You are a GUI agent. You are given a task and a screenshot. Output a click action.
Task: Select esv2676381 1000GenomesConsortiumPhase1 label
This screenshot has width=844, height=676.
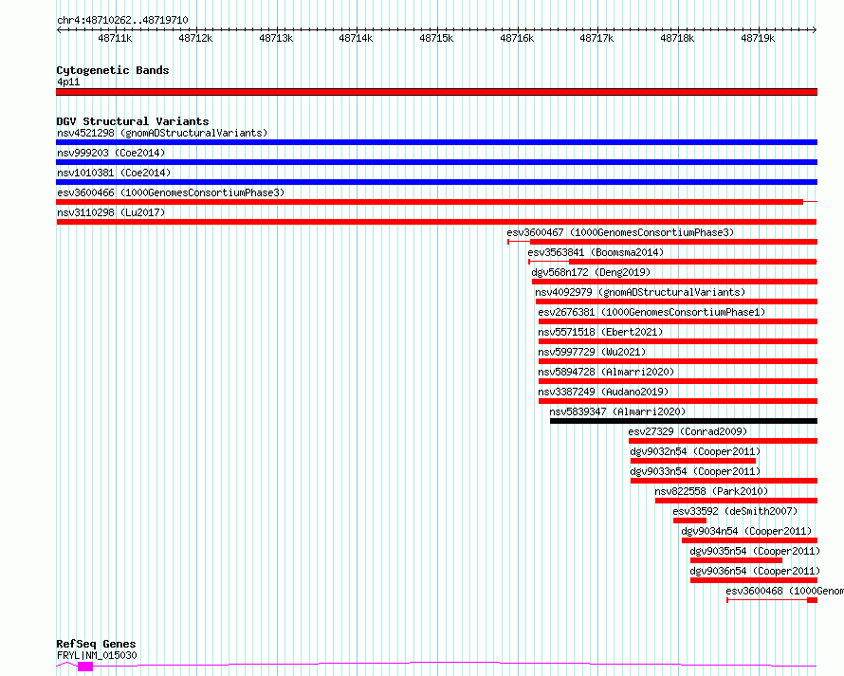pos(651,312)
